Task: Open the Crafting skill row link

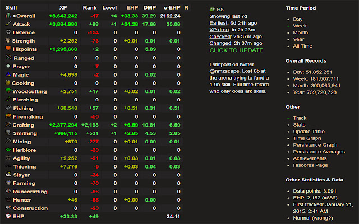Action: coord(23,125)
